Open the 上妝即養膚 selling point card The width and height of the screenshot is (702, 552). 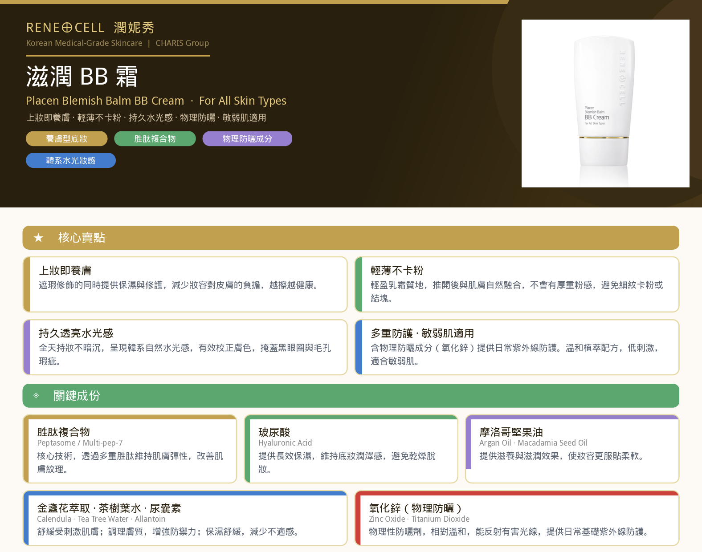click(185, 284)
